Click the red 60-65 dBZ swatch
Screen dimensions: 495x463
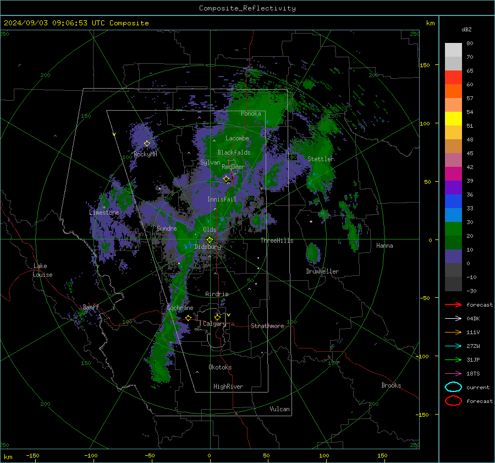point(453,78)
